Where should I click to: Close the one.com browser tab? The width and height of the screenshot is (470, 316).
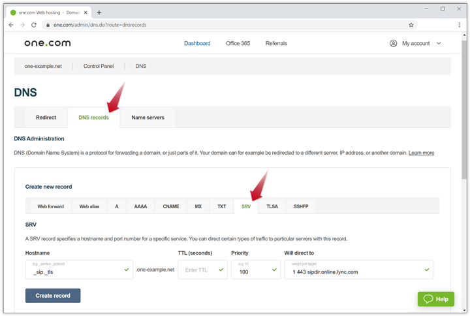click(x=87, y=12)
